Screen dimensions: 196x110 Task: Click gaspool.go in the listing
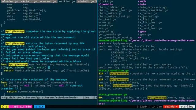click(x=106, y=31)
